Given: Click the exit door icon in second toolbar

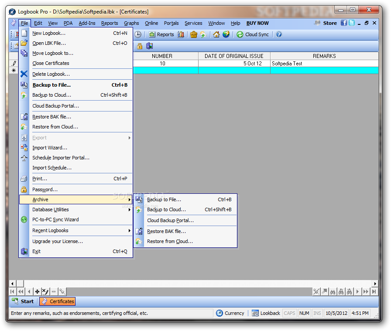Looking at the screenshot, I should click(149, 46).
